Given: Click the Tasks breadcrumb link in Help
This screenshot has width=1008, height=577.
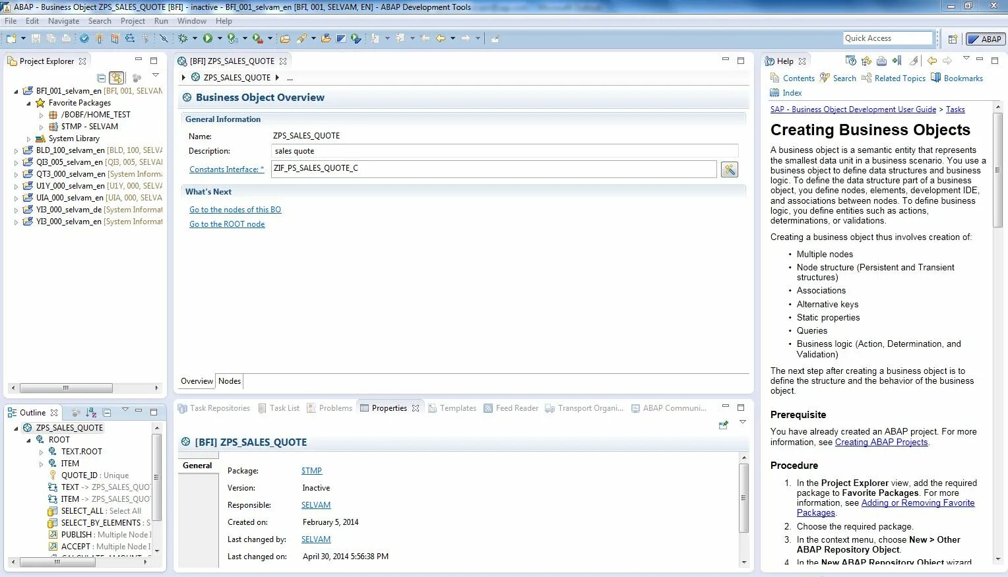Looking at the screenshot, I should [955, 109].
